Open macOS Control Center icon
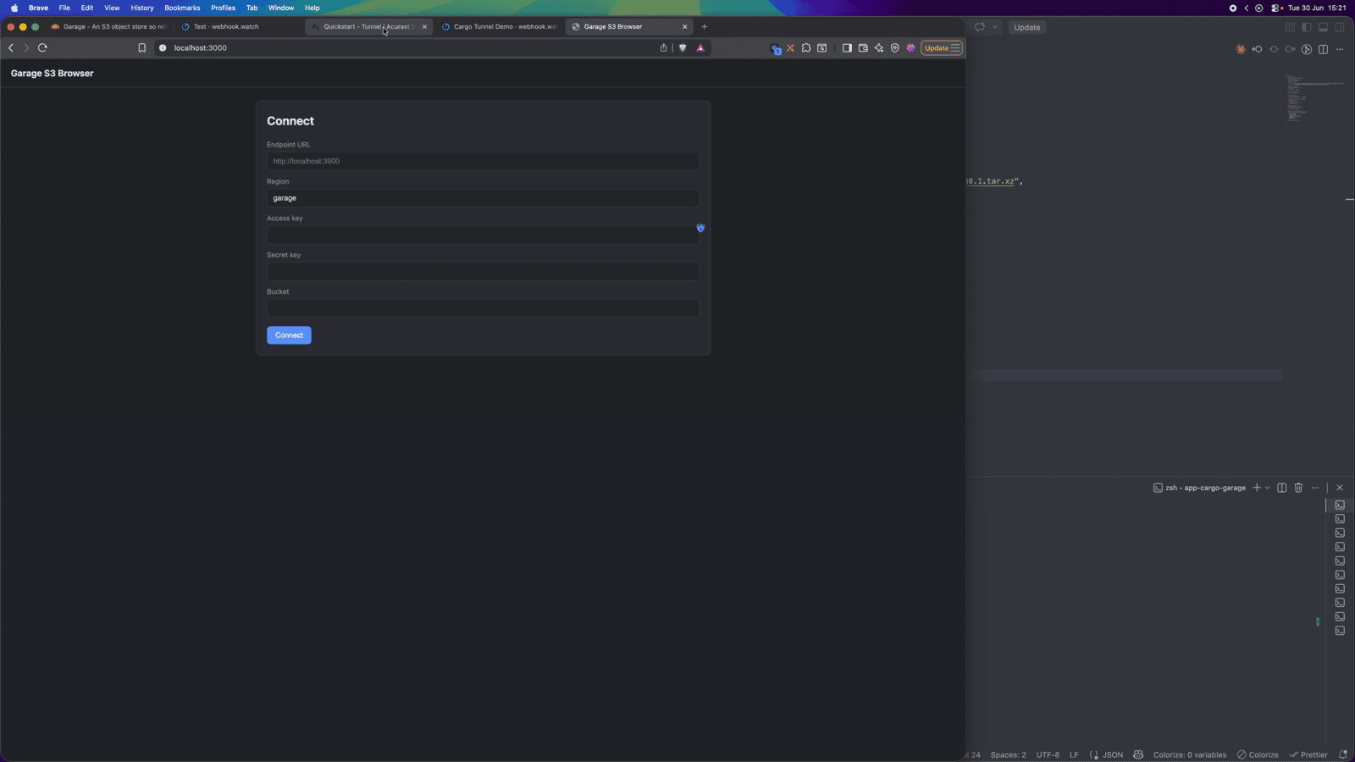The width and height of the screenshot is (1355, 762). point(1276,8)
